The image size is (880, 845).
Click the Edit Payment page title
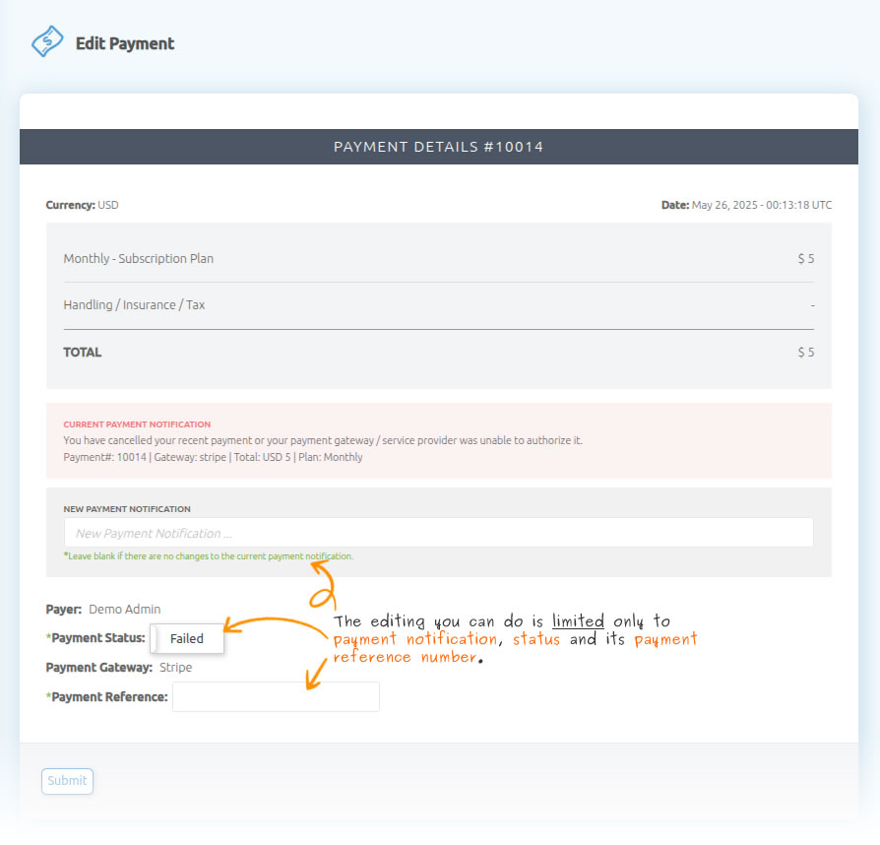[125, 43]
